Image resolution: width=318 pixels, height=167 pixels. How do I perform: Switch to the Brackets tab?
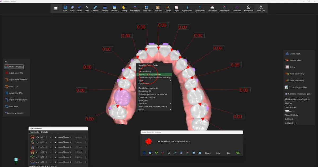(x=44, y=132)
